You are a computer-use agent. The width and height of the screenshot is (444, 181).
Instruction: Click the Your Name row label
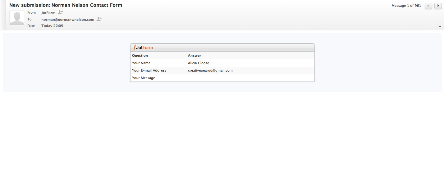(x=141, y=63)
